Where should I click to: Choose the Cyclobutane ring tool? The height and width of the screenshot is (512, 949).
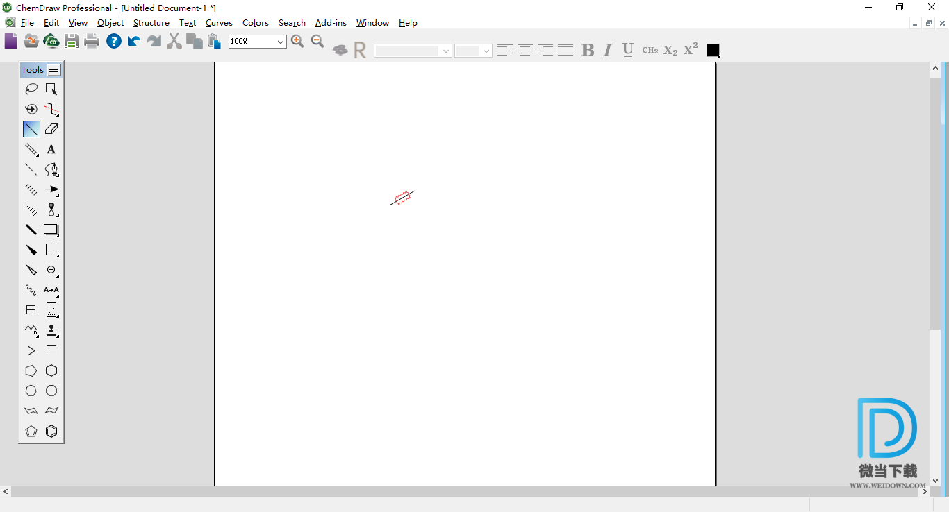[x=51, y=351]
